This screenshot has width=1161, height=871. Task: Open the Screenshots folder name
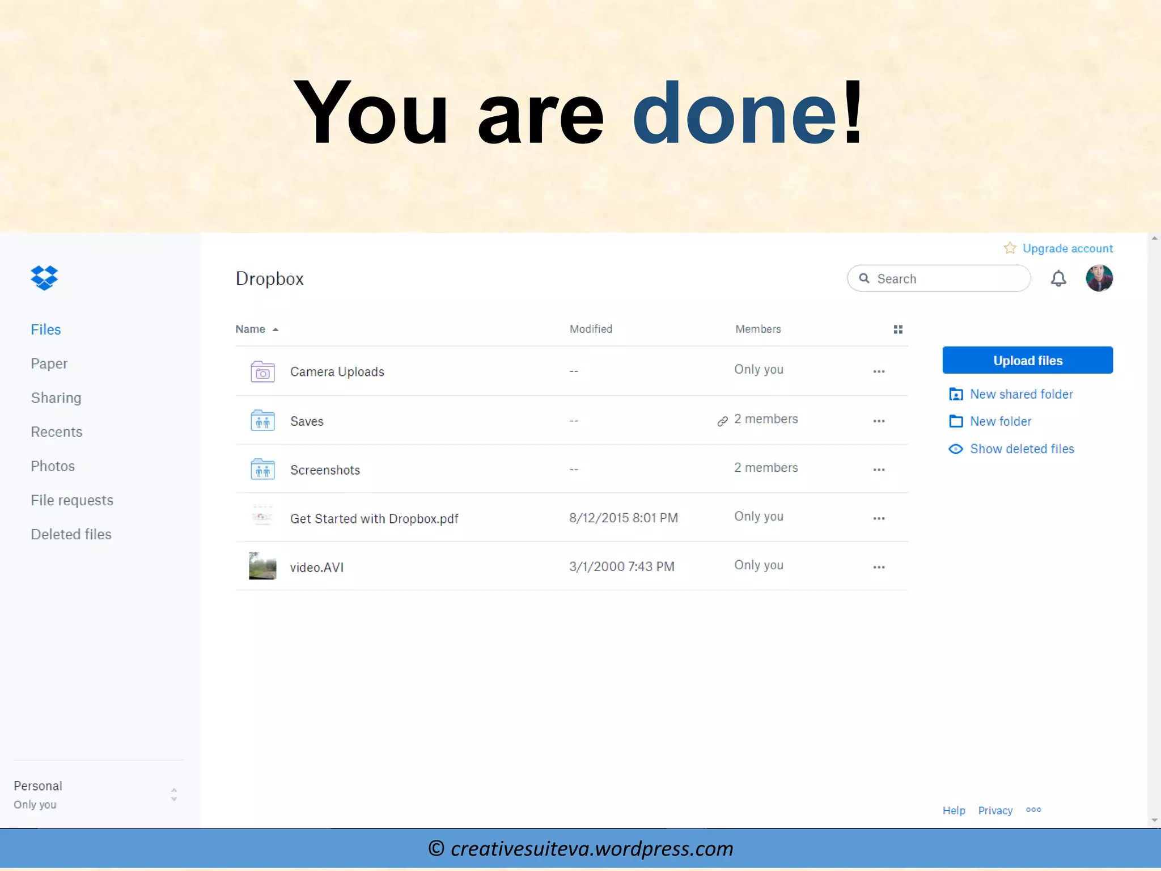[x=325, y=470]
